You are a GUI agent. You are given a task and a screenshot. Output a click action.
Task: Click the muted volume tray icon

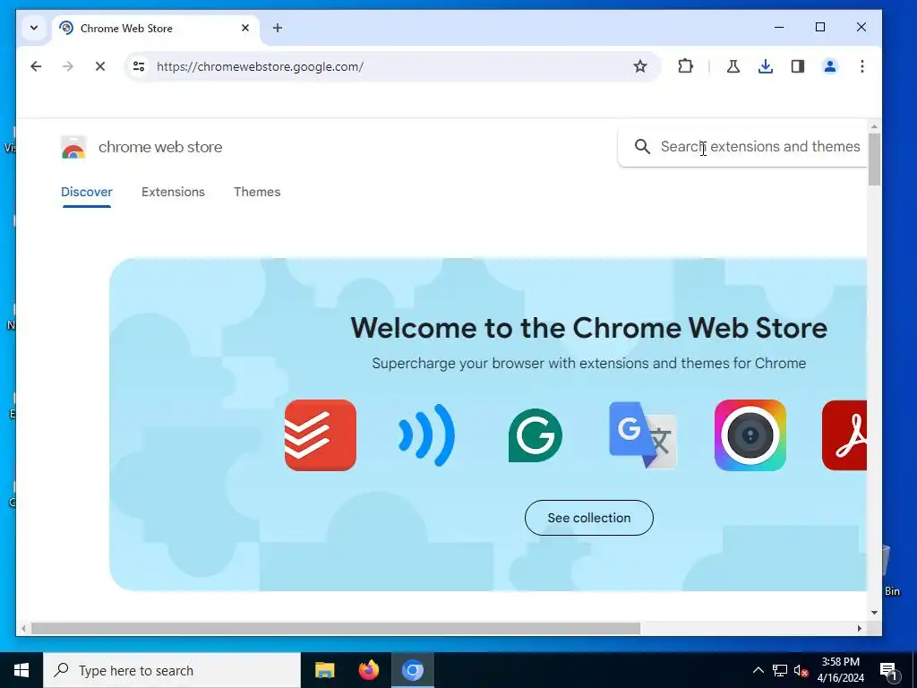click(x=801, y=670)
